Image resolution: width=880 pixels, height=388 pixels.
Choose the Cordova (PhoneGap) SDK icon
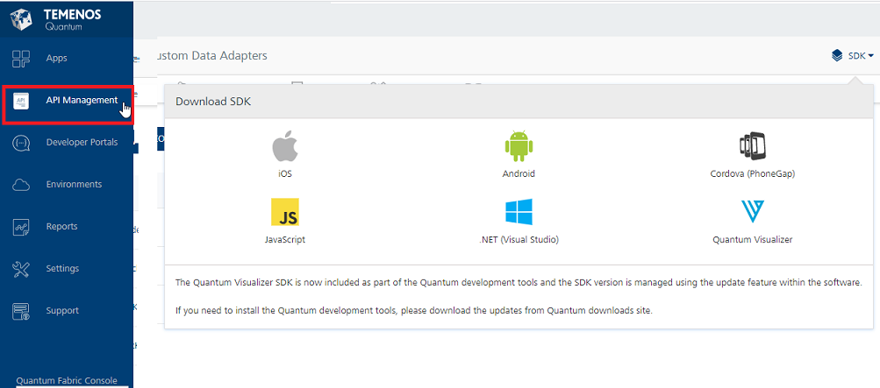coord(752,146)
